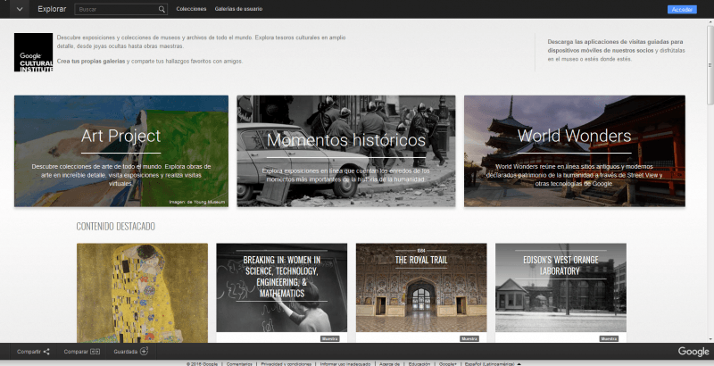Screen dimensions: 714x366
Task: Expand the top-left chevron menu
Action: [x=20, y=9]
